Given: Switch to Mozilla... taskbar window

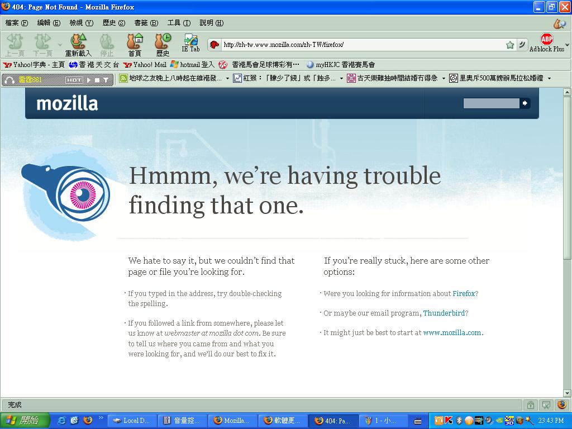Looking at the screenshot, I should (x=232, y=421).
